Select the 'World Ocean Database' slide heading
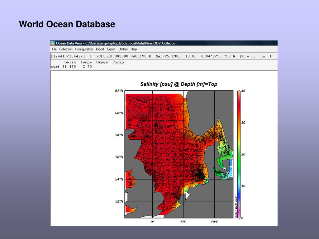This screenshot has width=319, height=239. click(x=67, y=24)
